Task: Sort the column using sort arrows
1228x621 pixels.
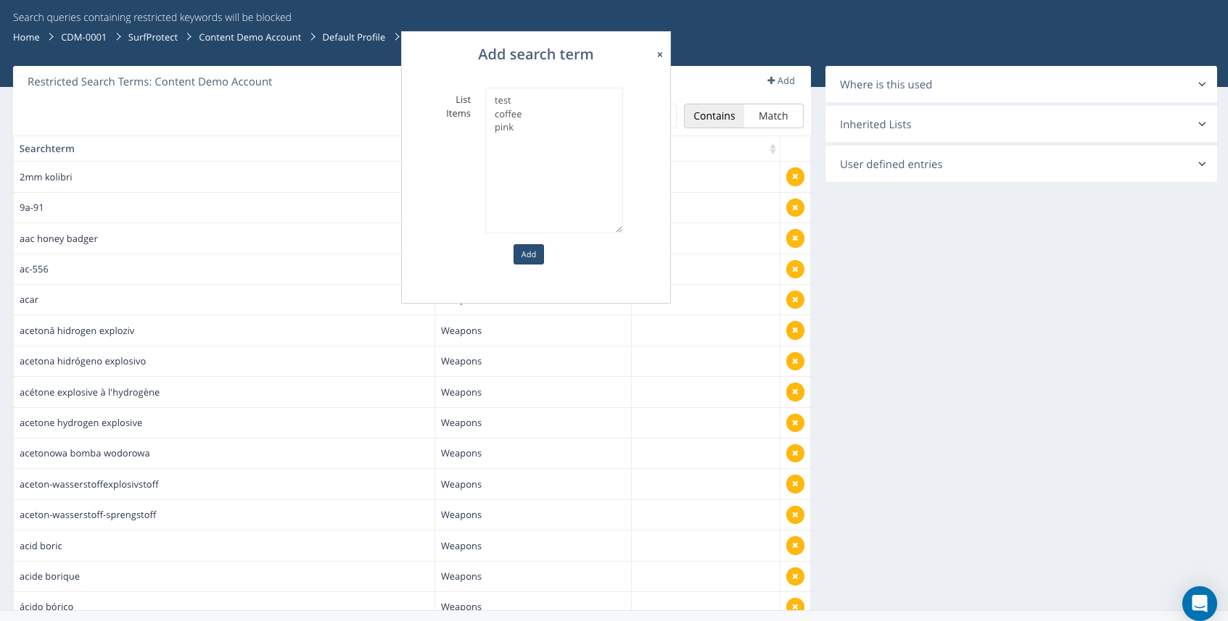Action: coord(772,149)
